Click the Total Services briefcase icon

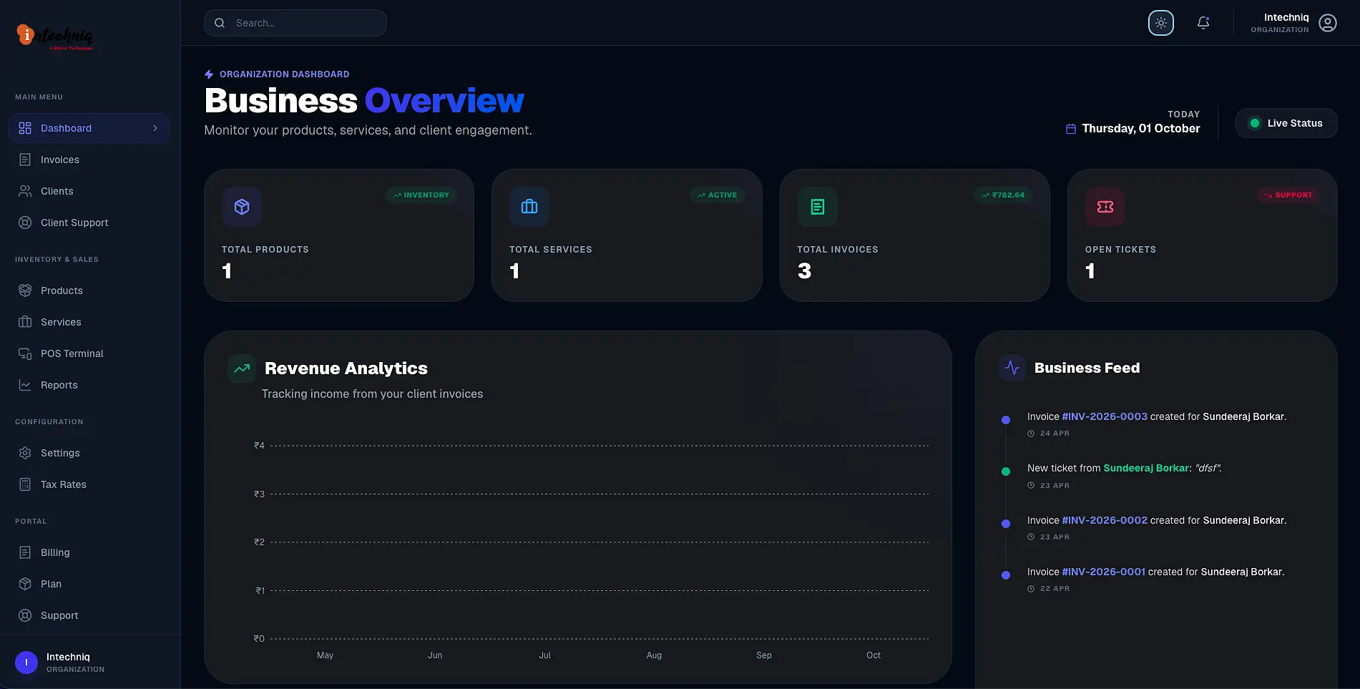529,207
